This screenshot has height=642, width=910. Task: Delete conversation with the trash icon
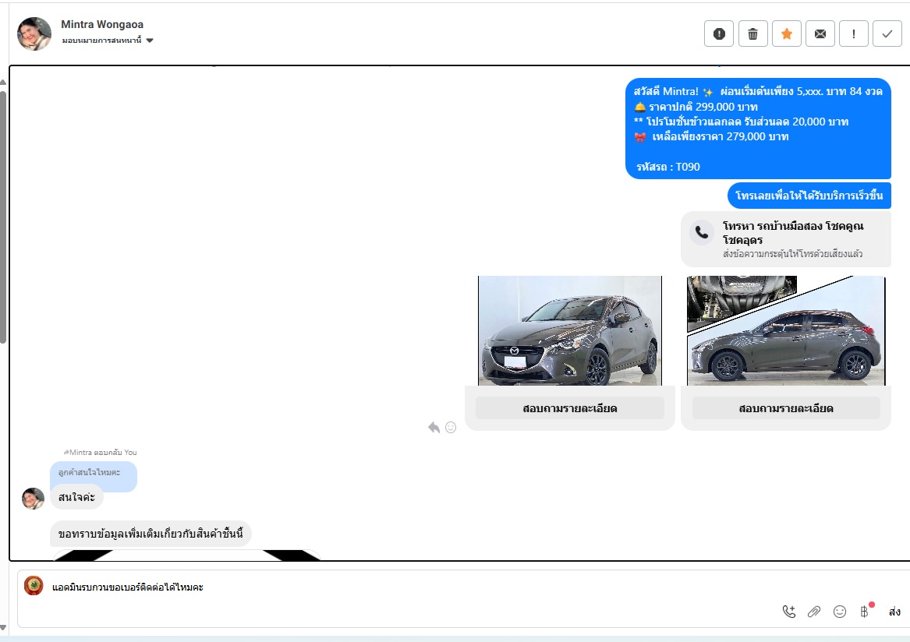[752, 34]
